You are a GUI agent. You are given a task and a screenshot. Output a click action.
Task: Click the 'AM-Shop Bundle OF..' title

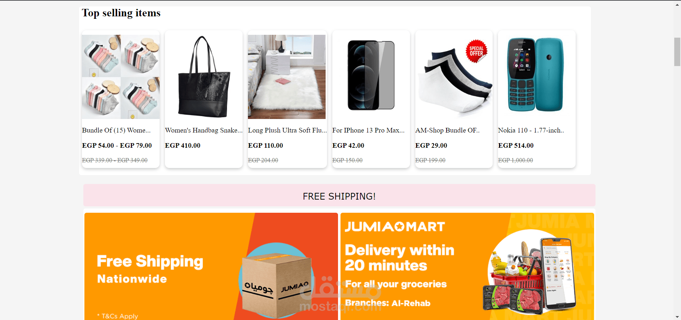(447, 130)
